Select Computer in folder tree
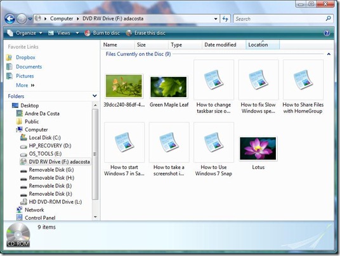Screen dimensions: 340x256 [x=36, y=130]
